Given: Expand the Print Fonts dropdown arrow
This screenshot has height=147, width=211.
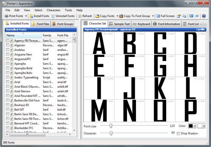Looking at the screenshot, I should click(x=26, y=16).
